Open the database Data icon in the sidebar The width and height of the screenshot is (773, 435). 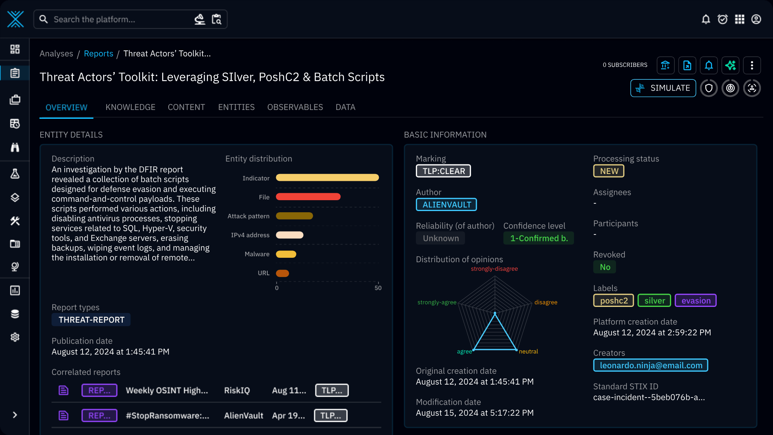[x=15, y=314]
